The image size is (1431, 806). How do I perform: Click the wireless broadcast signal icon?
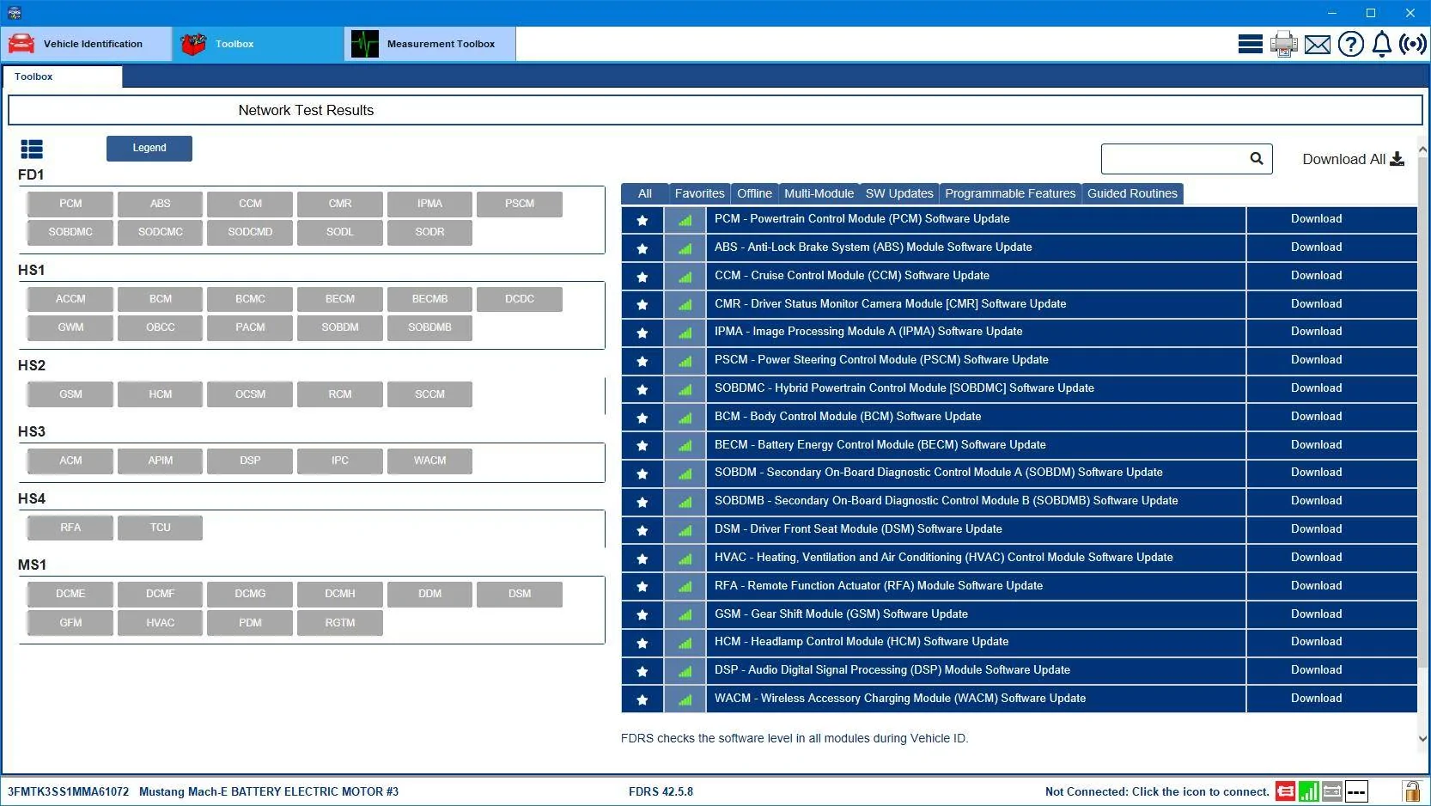(x=1413, y=44)
